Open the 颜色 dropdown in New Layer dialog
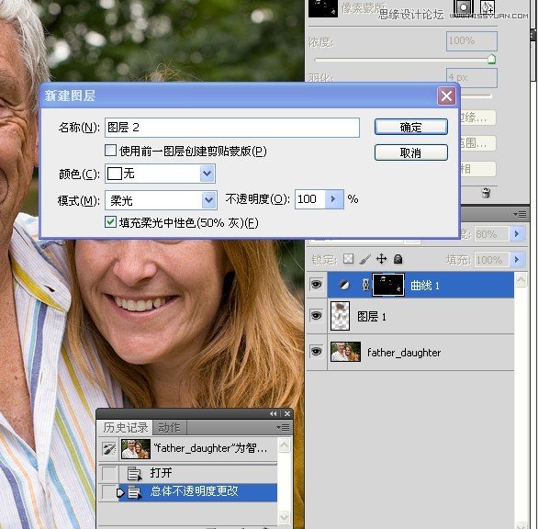This screenshot has height=529, width=538. [x=207, y=174]
